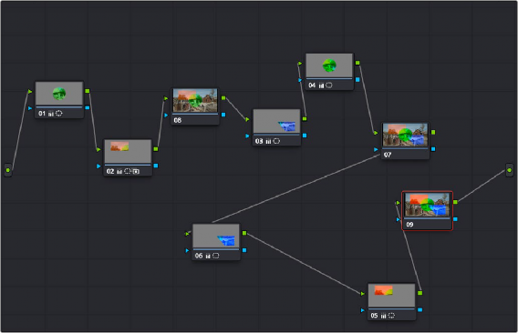Click the window icon on node 04
The width and height of the screenshot is (518, 333).
[329, 86]
